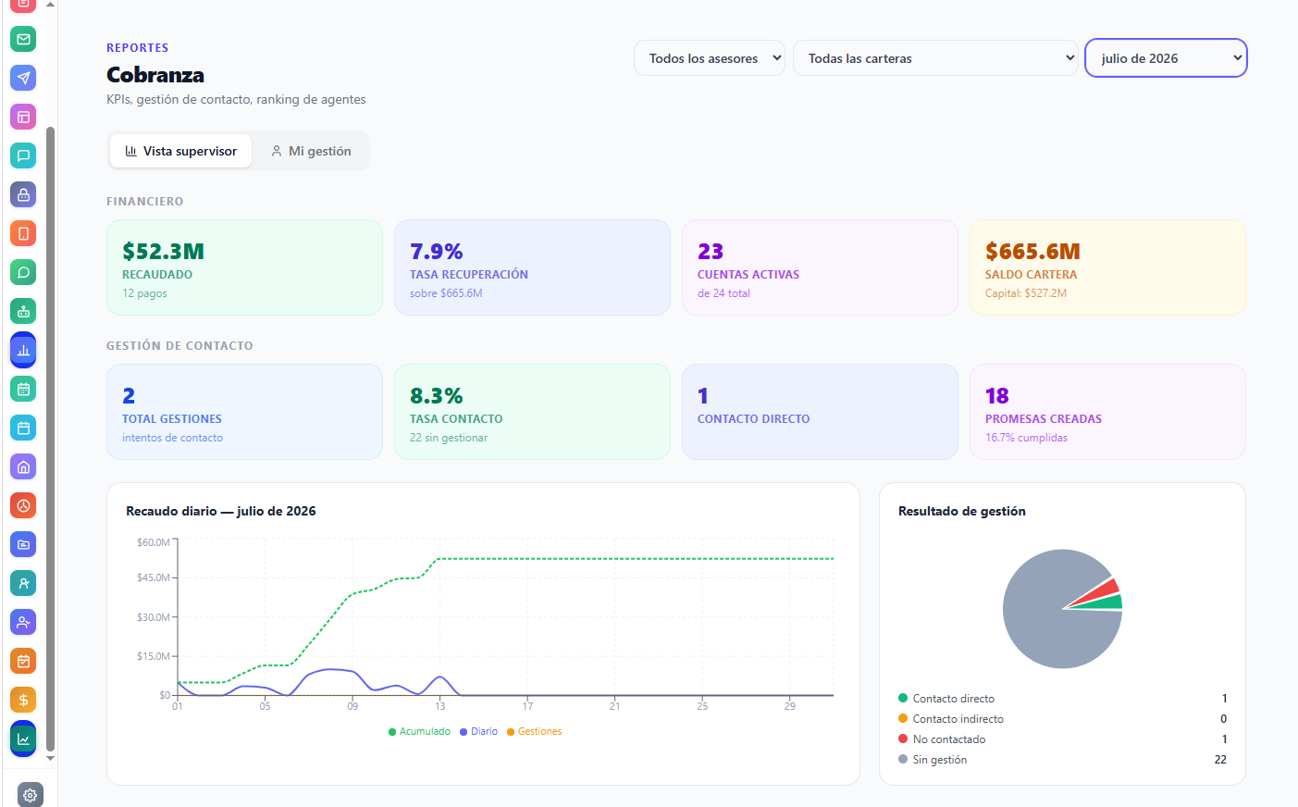The image size is (1298, 807).
Task: Toggle the 'Gestiones' series in chart legend
Action: point(534,731)
